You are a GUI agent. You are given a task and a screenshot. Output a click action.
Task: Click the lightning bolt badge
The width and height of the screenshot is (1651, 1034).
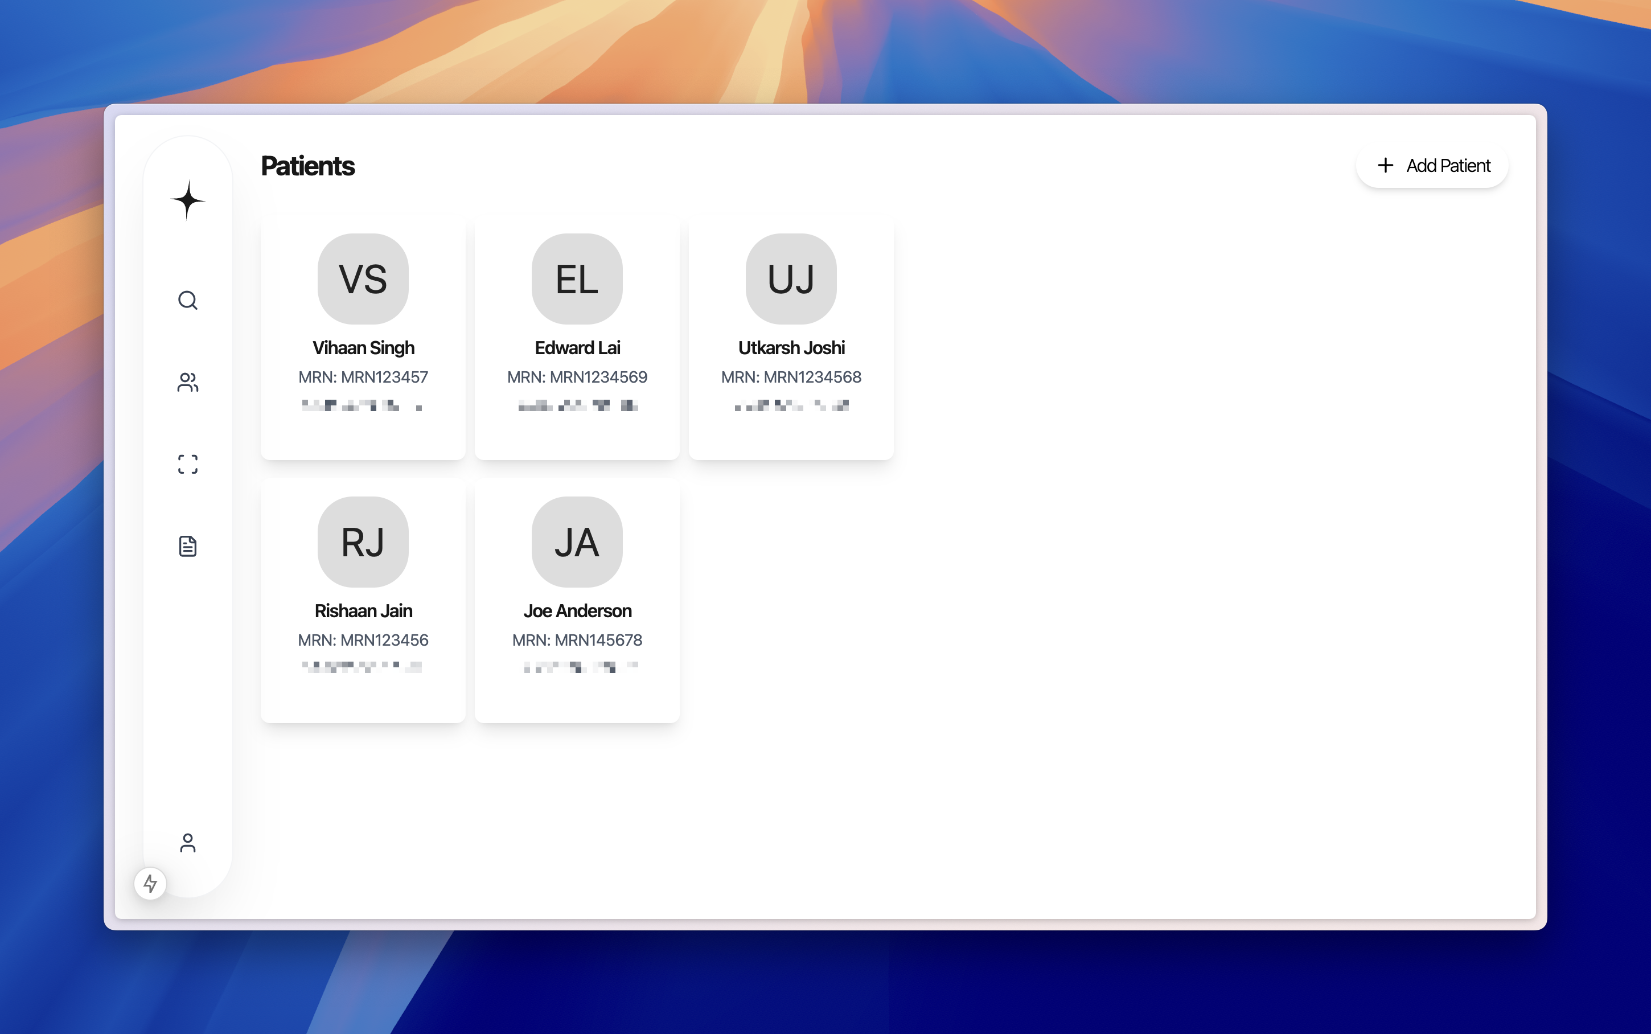150,884
